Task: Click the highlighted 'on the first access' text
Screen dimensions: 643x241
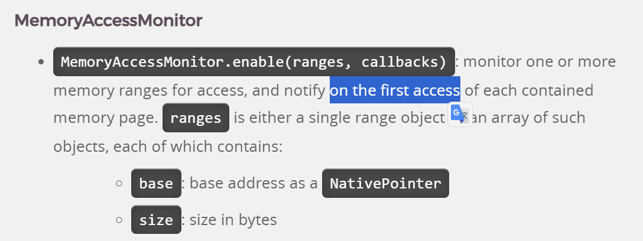Action: [x=395, y=90]
